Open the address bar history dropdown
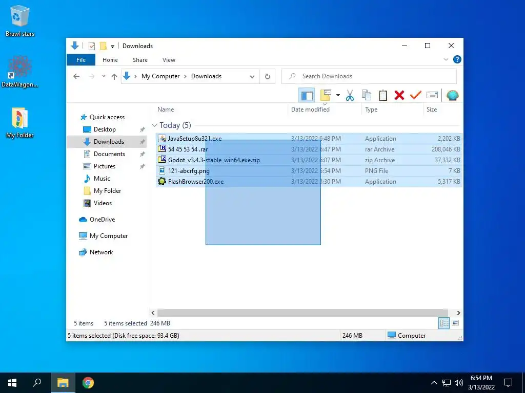Viewport: 525px width, 393px height. pos(252,77)
